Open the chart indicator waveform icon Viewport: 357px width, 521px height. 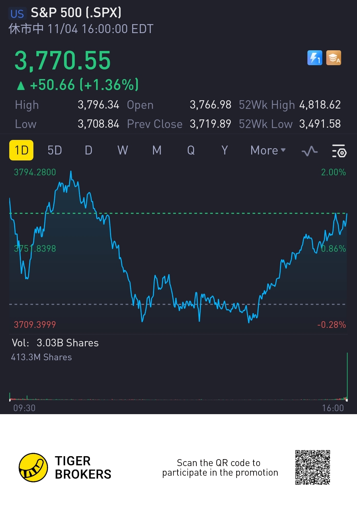coord(310,151)
